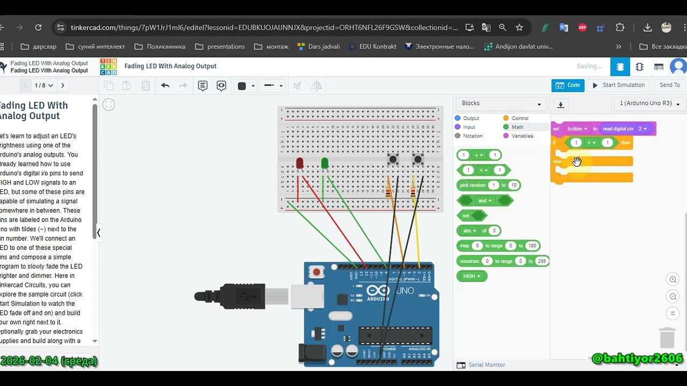
Task: Click the blocks workspace trash can
Action: tap(667, 338)
